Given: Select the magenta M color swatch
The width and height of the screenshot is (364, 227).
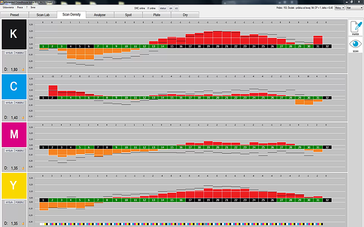Looking at the screenshot, I should pyautogui.click(x=14, y=135).
